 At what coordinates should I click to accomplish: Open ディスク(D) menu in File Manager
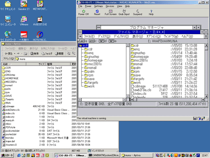pyautogui.click(x=104, y=36)
